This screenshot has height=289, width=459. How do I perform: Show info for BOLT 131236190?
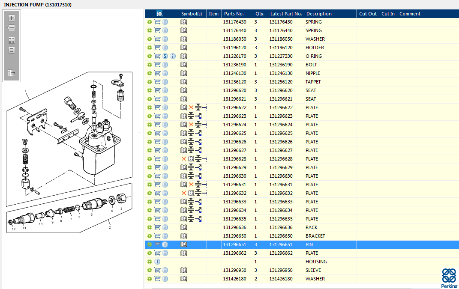point(165,65)
